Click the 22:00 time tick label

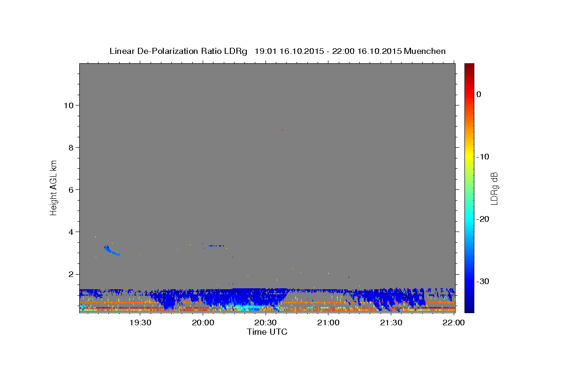click(x=453, y=322)
